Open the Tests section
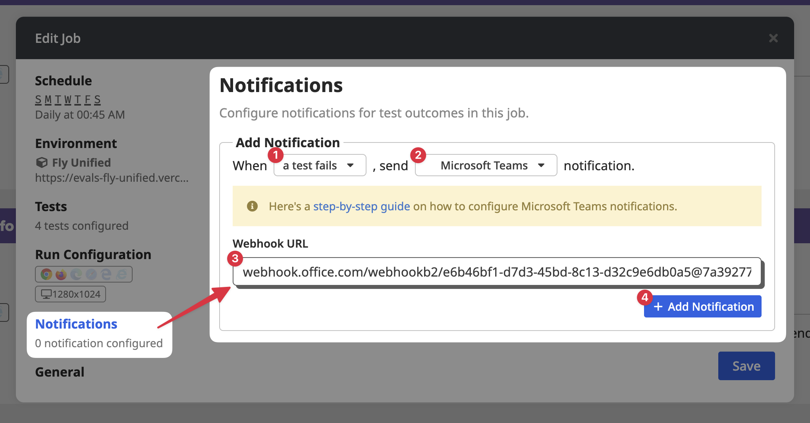 (51, 207)
